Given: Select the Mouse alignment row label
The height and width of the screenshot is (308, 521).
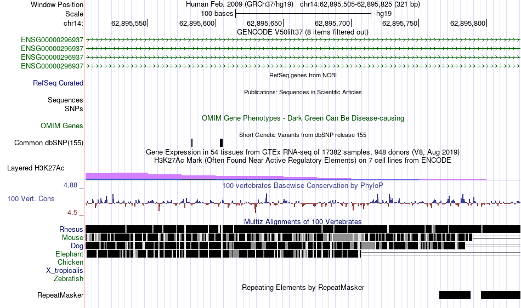Looking at the screenshot, I should pos(72,238).
